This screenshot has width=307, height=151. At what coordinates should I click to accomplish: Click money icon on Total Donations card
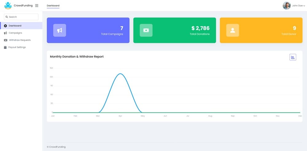146,30
